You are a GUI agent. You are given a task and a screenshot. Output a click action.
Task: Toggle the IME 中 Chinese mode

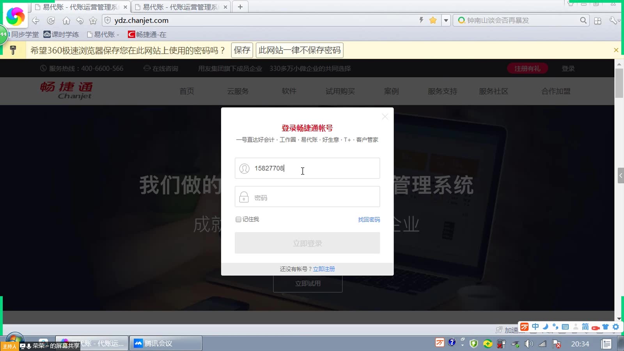click(x=535, y=327)
